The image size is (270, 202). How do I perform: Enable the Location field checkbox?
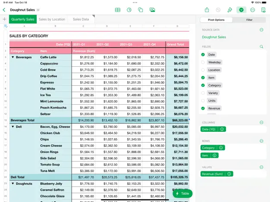(x=203, y=70)
